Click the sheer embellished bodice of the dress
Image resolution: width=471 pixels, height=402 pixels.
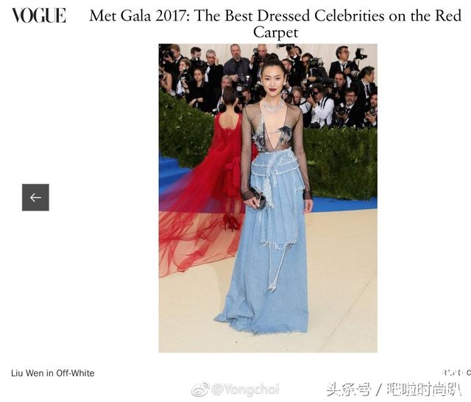pos(272,129)
